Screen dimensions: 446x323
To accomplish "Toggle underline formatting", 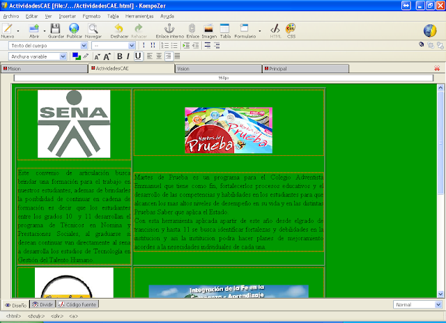I will point(138,56).
